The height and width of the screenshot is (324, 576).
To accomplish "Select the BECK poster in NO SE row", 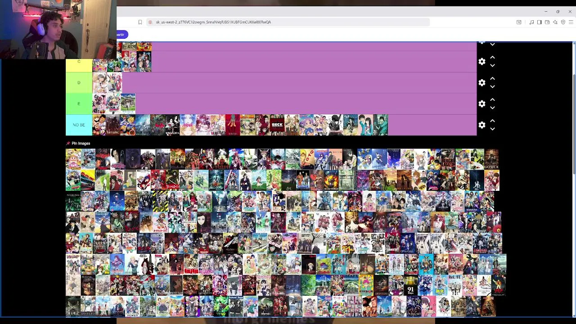I will (277, 125).
